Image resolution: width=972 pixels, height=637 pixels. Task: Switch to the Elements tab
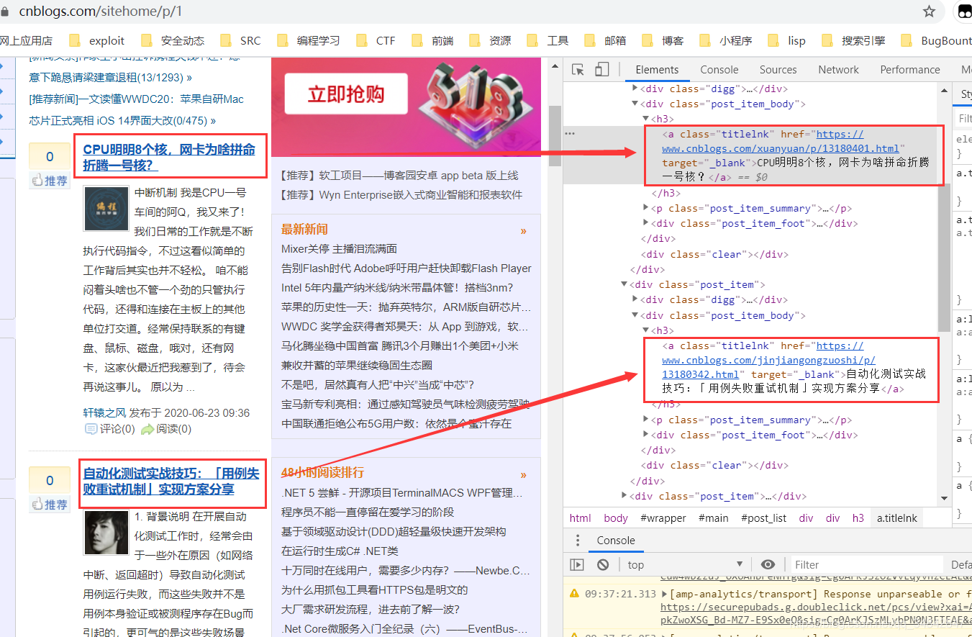pos(657,70)
